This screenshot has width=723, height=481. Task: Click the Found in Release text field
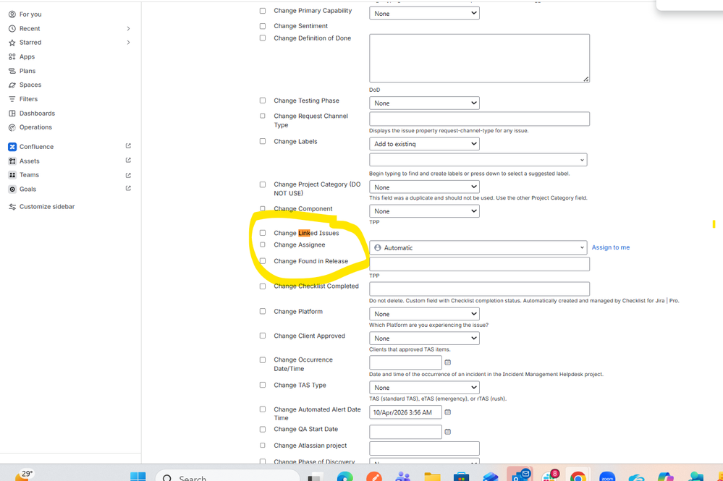click(479, 264)
